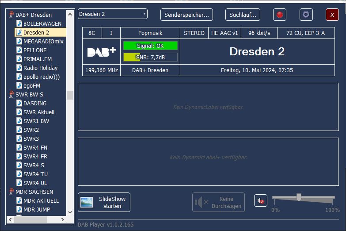Start the SlideShow
Viewport: 346px width, 231px height.
pos(104,202)
